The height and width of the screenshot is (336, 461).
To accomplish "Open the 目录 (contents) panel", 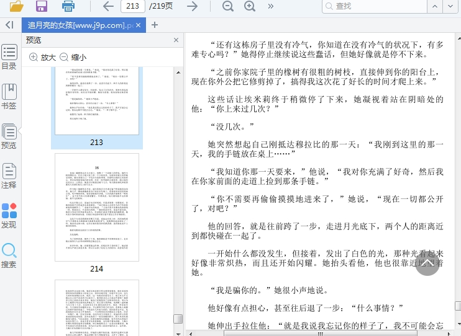I will tap(9, 56).
